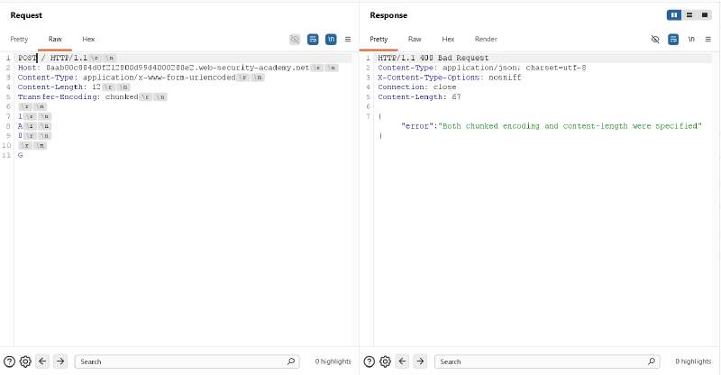Open search settings gear below Response panel

point(386,361)
